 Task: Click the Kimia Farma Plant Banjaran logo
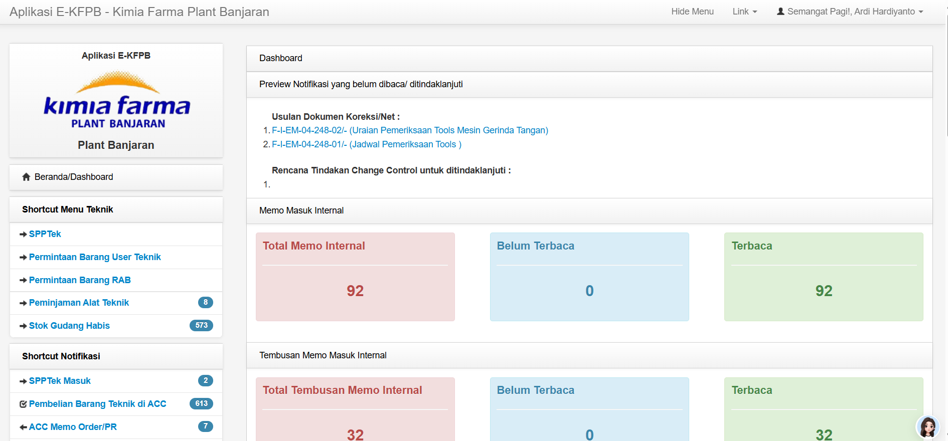117,100
